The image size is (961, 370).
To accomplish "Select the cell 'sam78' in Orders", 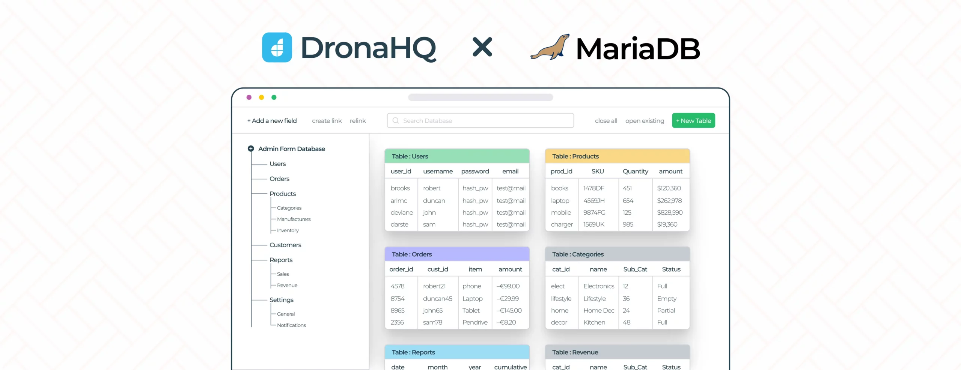I will [x=432, y=322].
